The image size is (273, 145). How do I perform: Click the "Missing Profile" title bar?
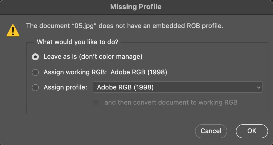click(136, 7)
